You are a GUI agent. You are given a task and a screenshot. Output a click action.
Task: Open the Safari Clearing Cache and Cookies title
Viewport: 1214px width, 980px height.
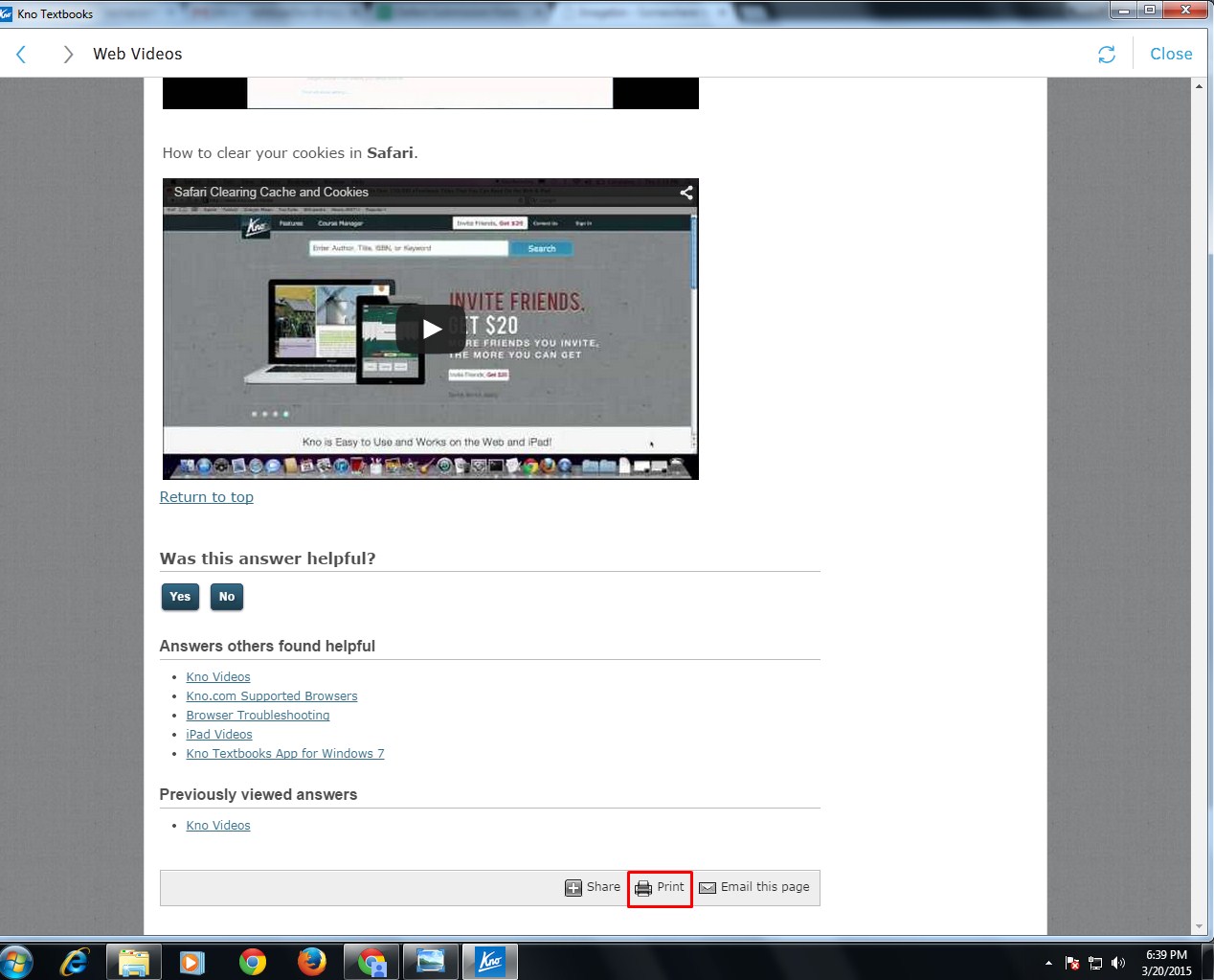pyautogui.click(x=271, y=193)
